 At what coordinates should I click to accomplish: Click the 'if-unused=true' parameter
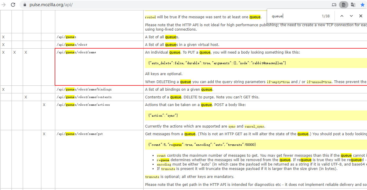[319, 82]
